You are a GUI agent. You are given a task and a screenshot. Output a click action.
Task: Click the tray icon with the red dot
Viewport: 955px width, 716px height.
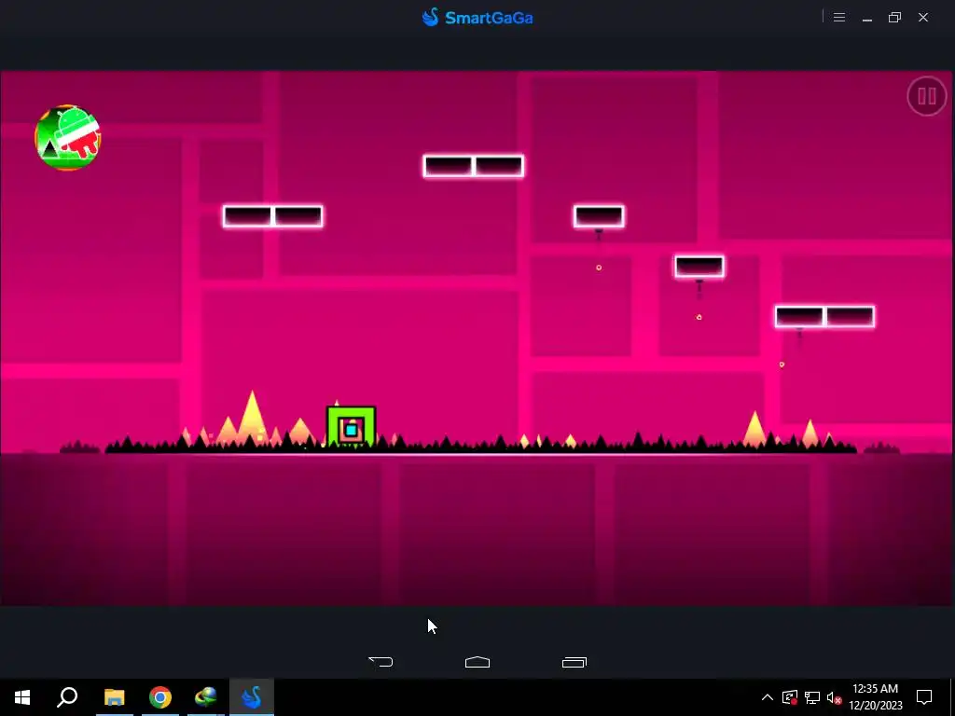coord(790,697)
